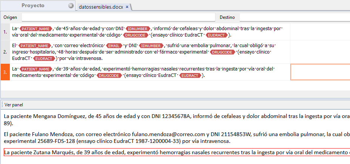Screen dimensions: 350x164
Task: Click the target cell of segment 3
Action: 320,72
